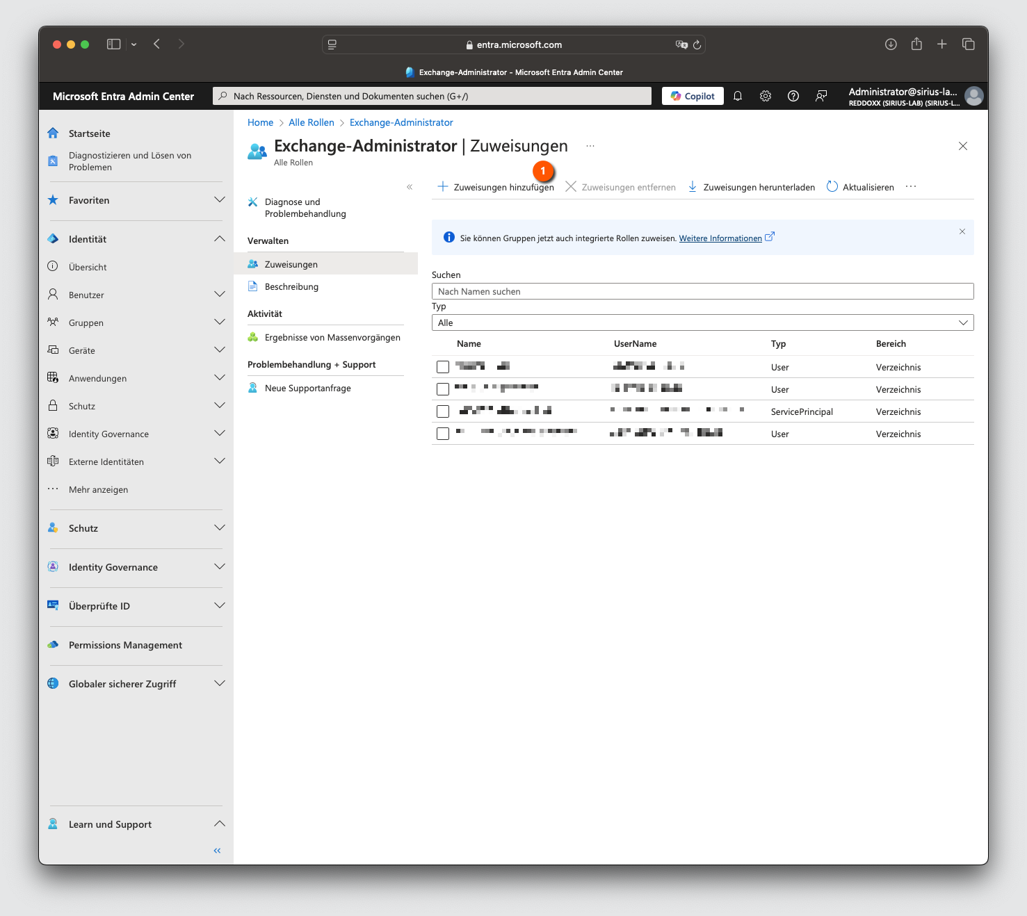Image resolution: width=1027 pixels, height=916 pixels.
Task: Open the Zuweisungen menu item
Action: click(x=325, y=264)
